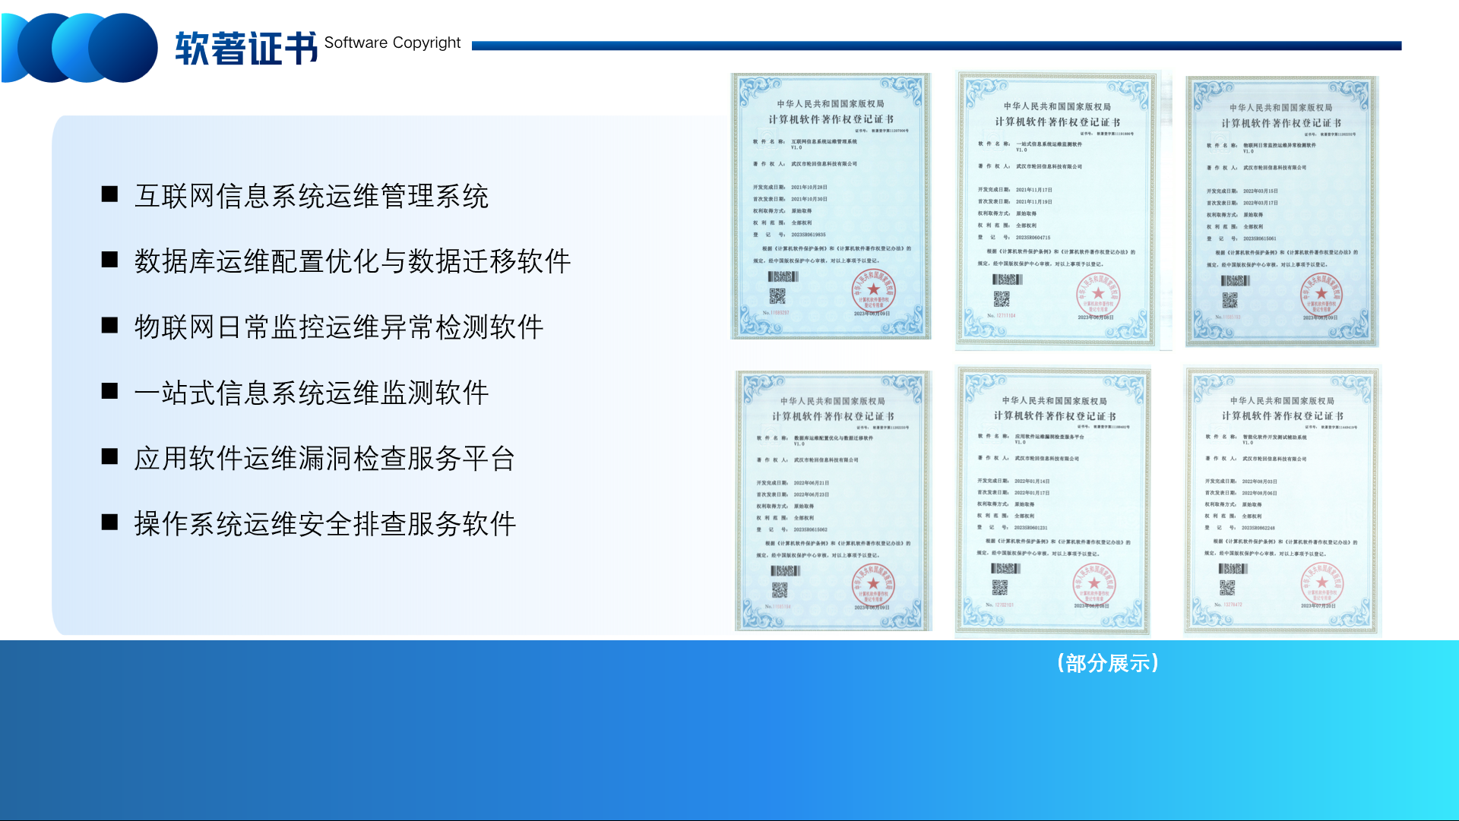Click the QR code on bottom-middle certificate
1459x821 pixels.
pos(999,587)
